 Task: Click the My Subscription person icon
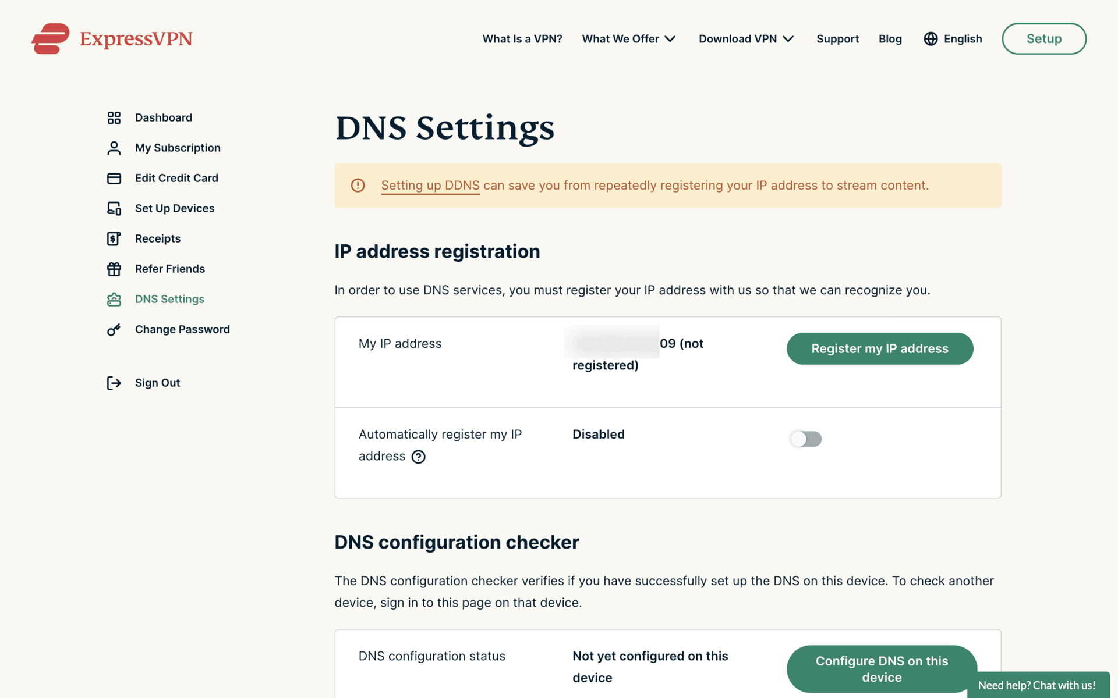[114, 148]
